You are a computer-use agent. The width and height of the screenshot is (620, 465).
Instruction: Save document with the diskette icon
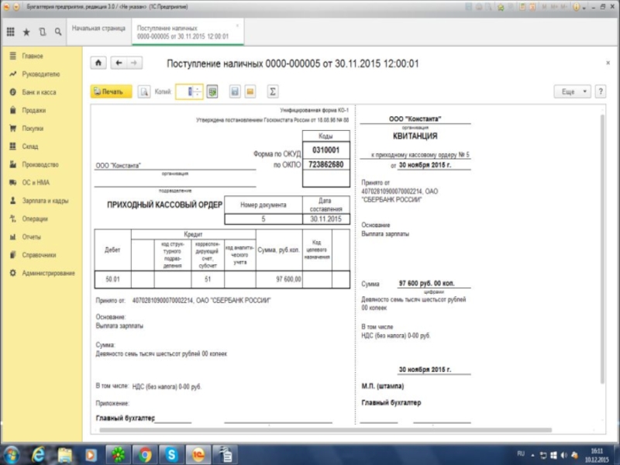(x=235, y=91)
